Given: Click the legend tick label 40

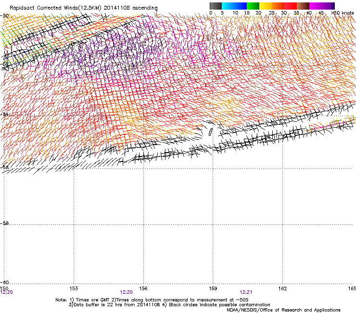Looking at the screenshot, I should [309, 13].
